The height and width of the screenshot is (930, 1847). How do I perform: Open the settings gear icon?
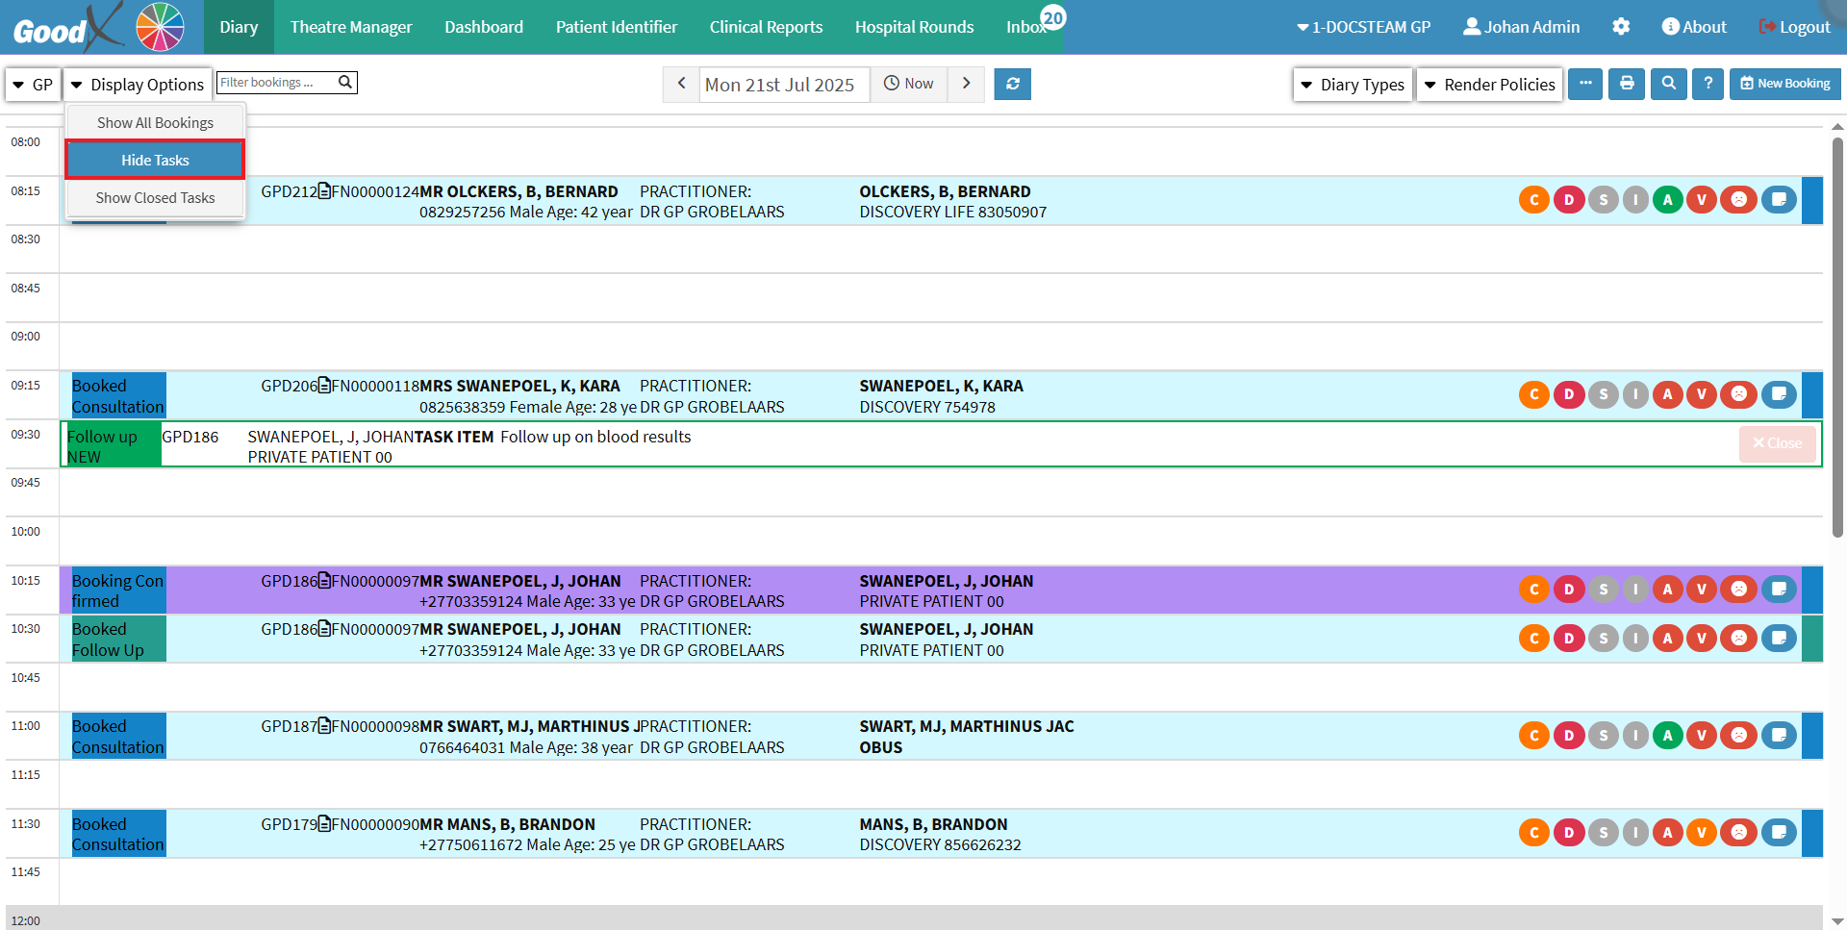[1621, 27]
